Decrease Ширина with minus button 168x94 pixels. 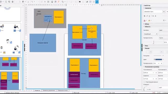153,79
